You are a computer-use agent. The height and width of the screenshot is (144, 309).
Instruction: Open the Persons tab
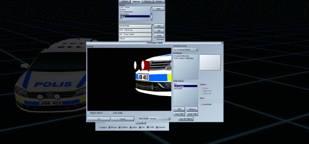pos(148,1)
